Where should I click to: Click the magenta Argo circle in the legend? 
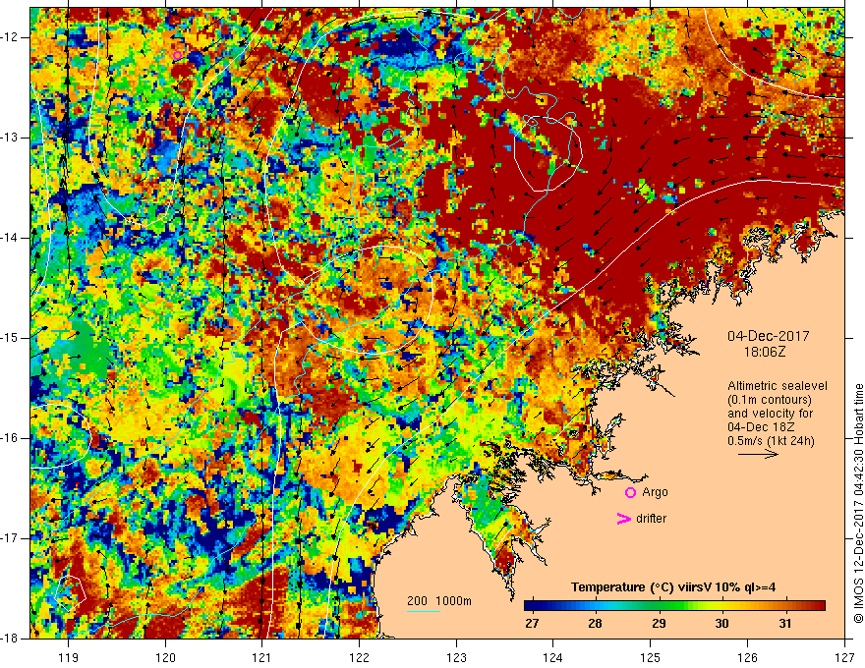630,492
